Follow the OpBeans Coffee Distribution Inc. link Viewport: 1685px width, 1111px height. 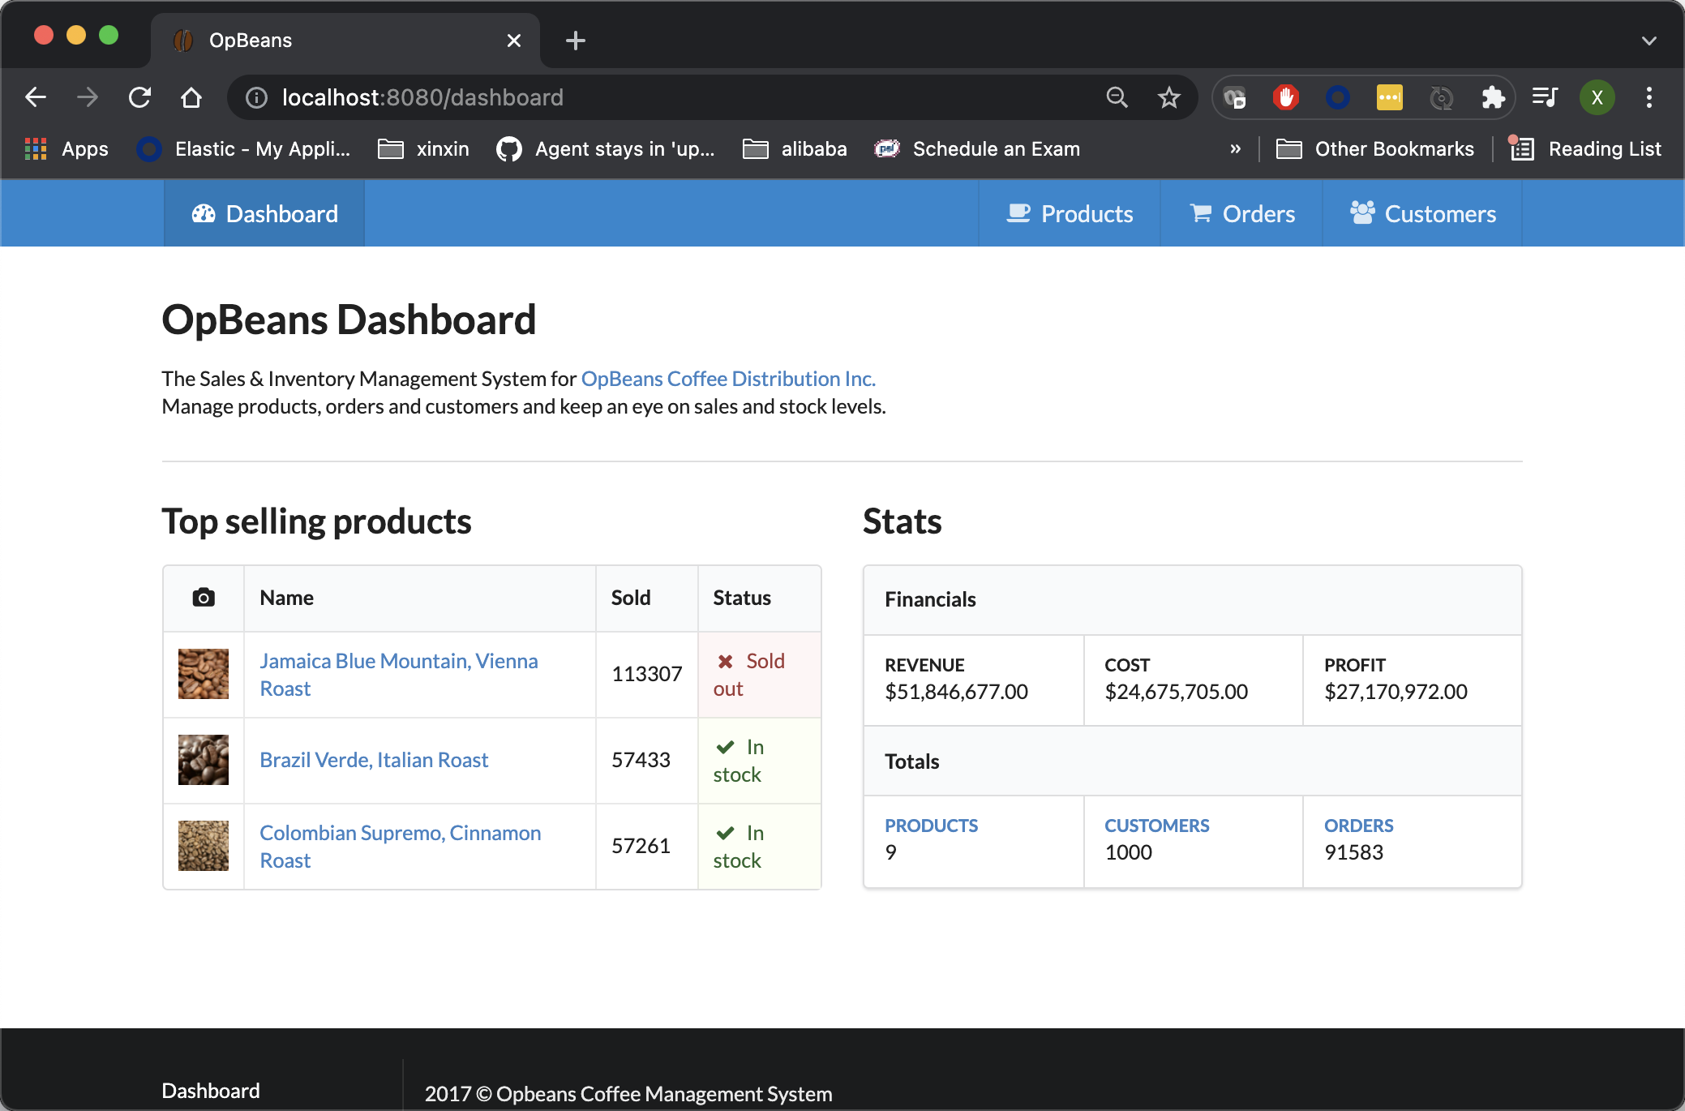tap(727, 378)
